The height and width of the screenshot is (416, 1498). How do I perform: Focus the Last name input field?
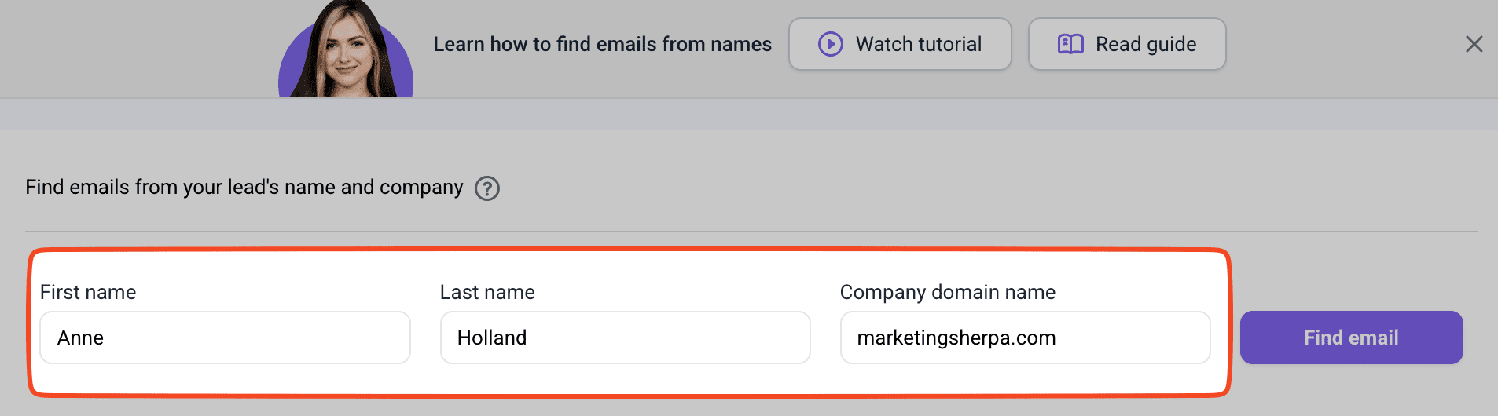625,338
